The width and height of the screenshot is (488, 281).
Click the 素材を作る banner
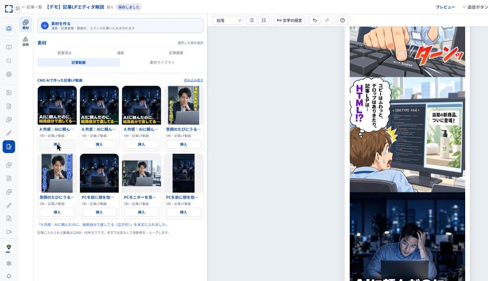pos(120,26)
